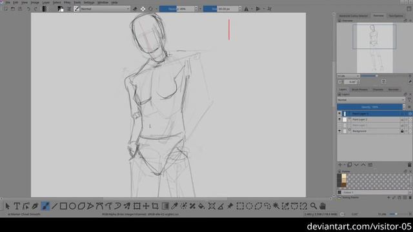Switch to Channels tab
This screenshot has height=232, width=413.
(378, 90)
